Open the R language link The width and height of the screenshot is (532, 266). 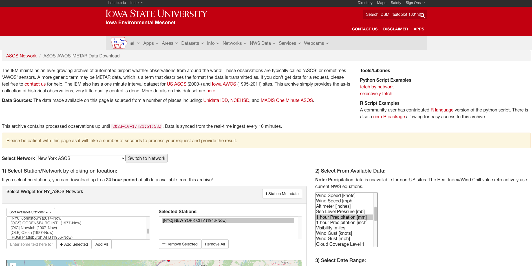[x=442, y=110]
